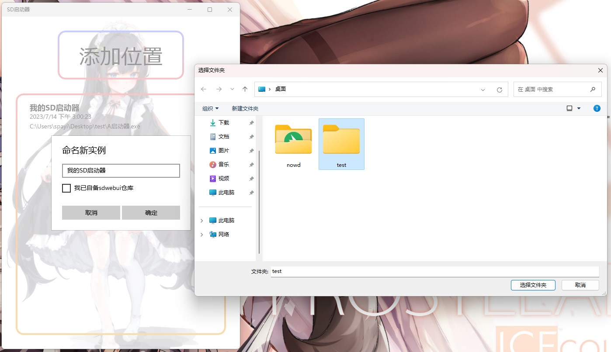Go back in folder picker navigation

[x=204, y=89]
